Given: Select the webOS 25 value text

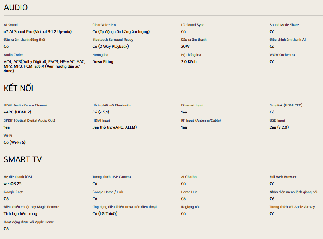Looking at the screenshot, I should click(12, 183).
